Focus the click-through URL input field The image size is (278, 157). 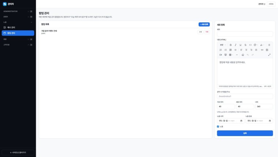point(245,96)
